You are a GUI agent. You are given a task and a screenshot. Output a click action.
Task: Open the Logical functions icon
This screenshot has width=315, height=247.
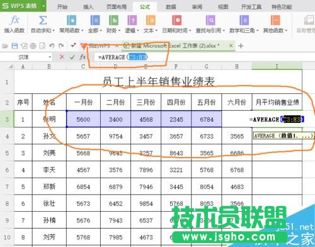coord(132,20)
